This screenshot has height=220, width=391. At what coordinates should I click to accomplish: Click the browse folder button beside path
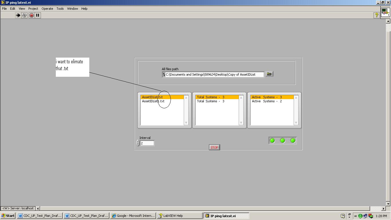tap(269, 74)
